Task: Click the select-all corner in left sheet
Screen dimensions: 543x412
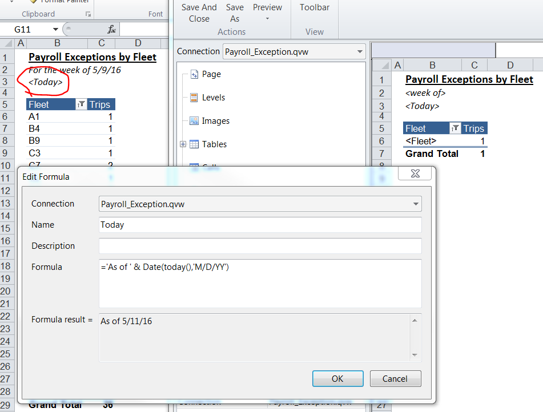Action: (x=7, y=43)
